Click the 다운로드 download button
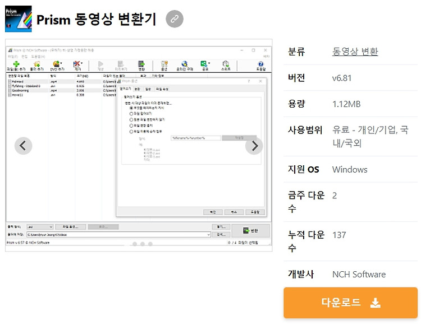 coord(350,303)
